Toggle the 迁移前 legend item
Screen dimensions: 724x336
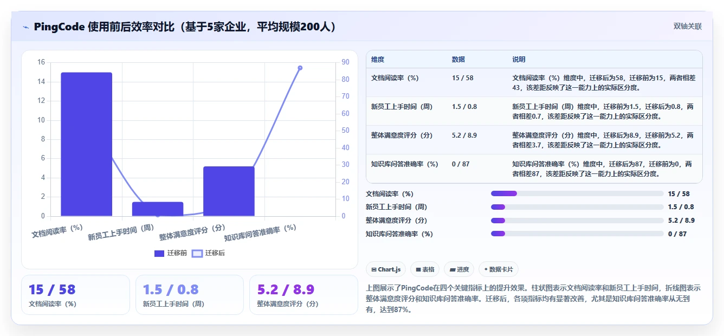(x=171, y=253)
